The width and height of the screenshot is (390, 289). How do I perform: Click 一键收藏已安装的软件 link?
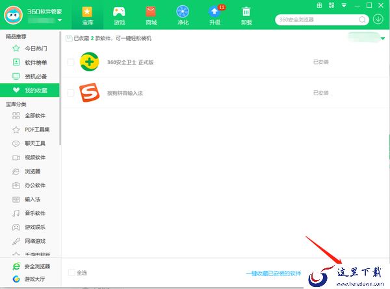point(274,273)
